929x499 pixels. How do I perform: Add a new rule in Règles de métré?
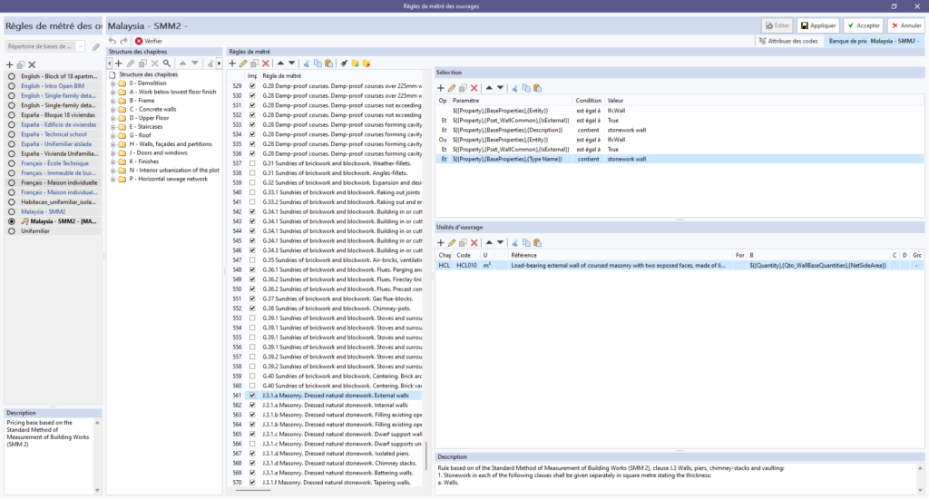[x=232, y=64]
